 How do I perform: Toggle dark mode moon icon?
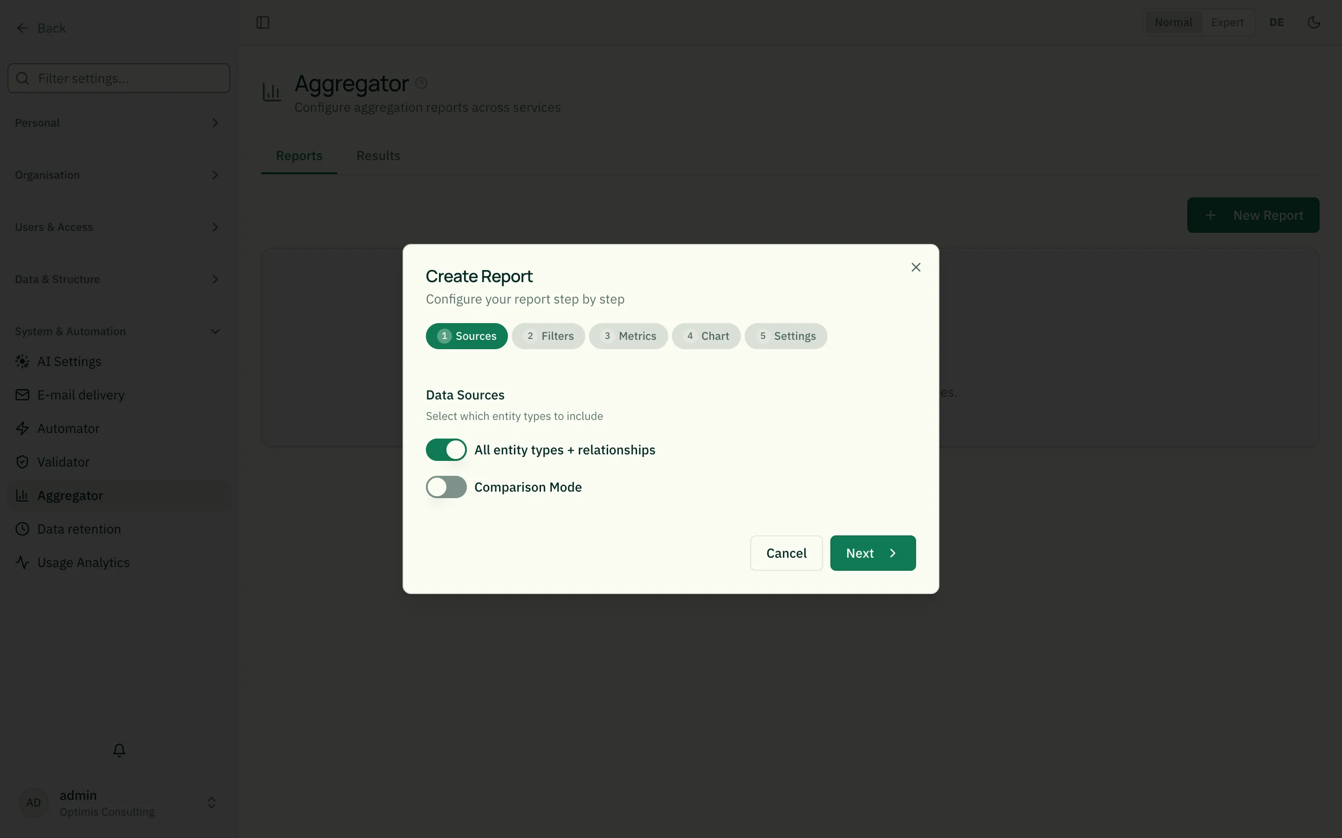click(x=1314, y=22)
